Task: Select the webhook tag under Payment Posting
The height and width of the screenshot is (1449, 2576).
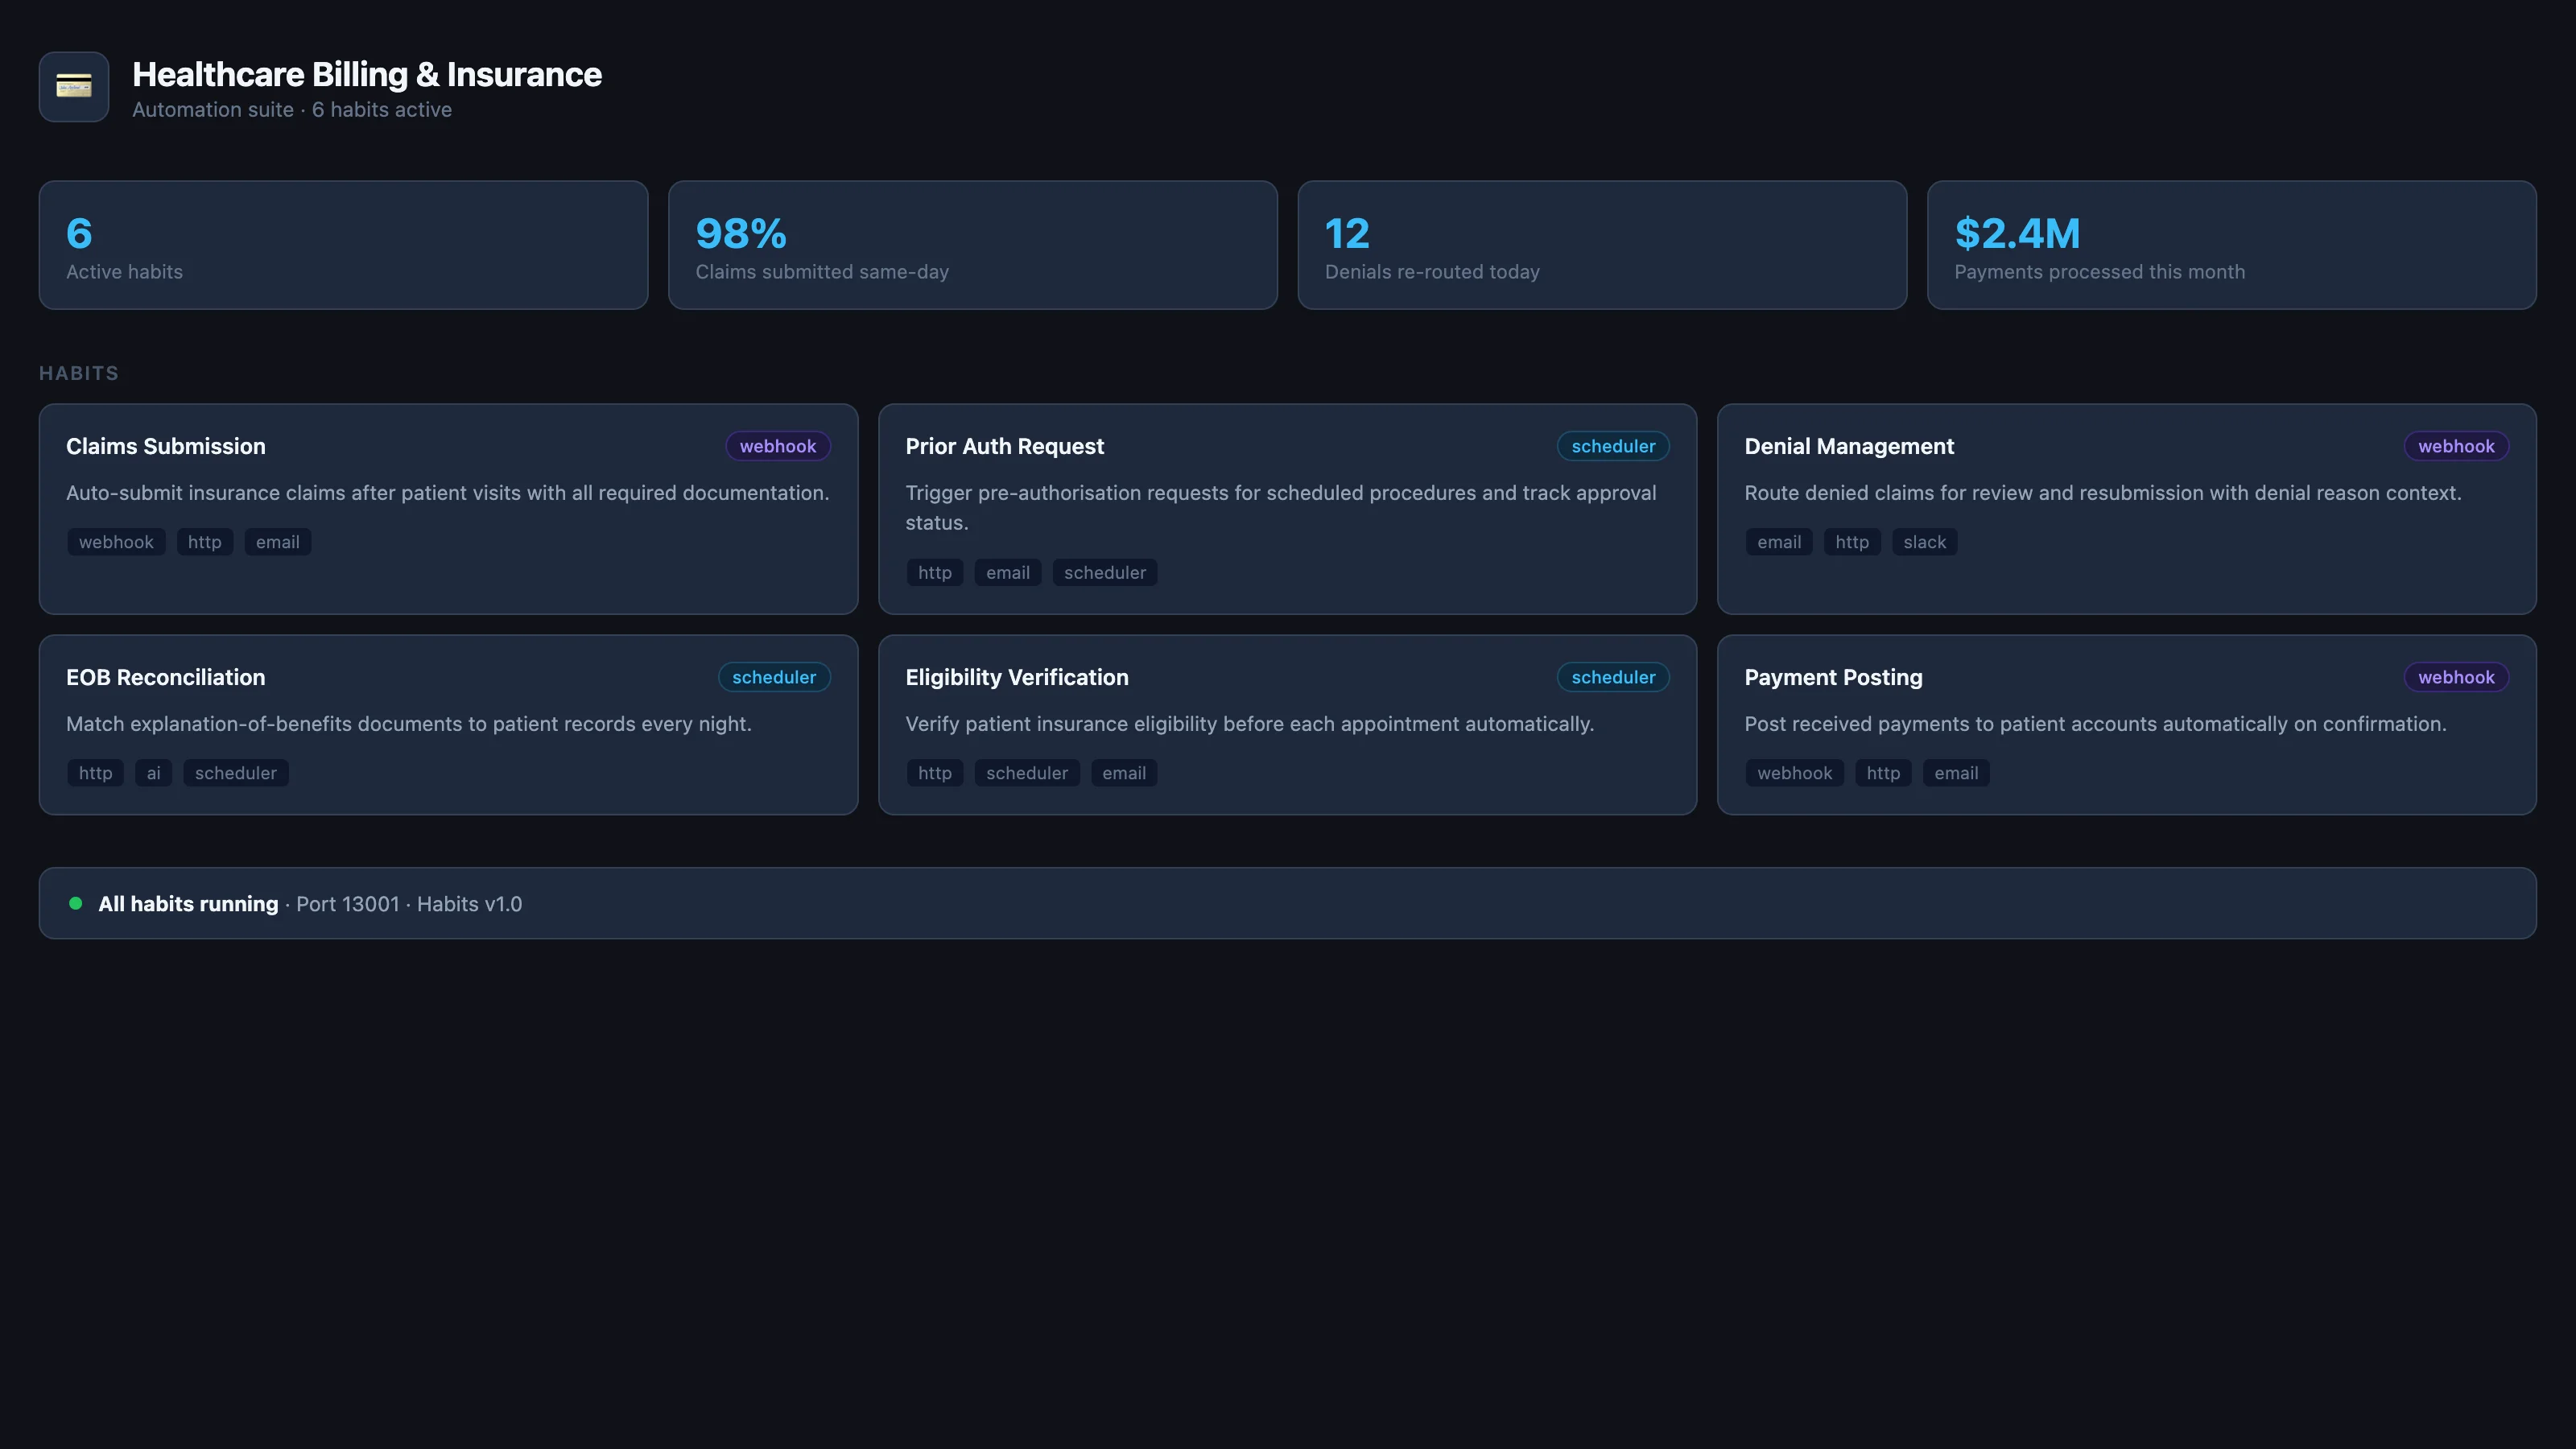Action: (1795, 773)
